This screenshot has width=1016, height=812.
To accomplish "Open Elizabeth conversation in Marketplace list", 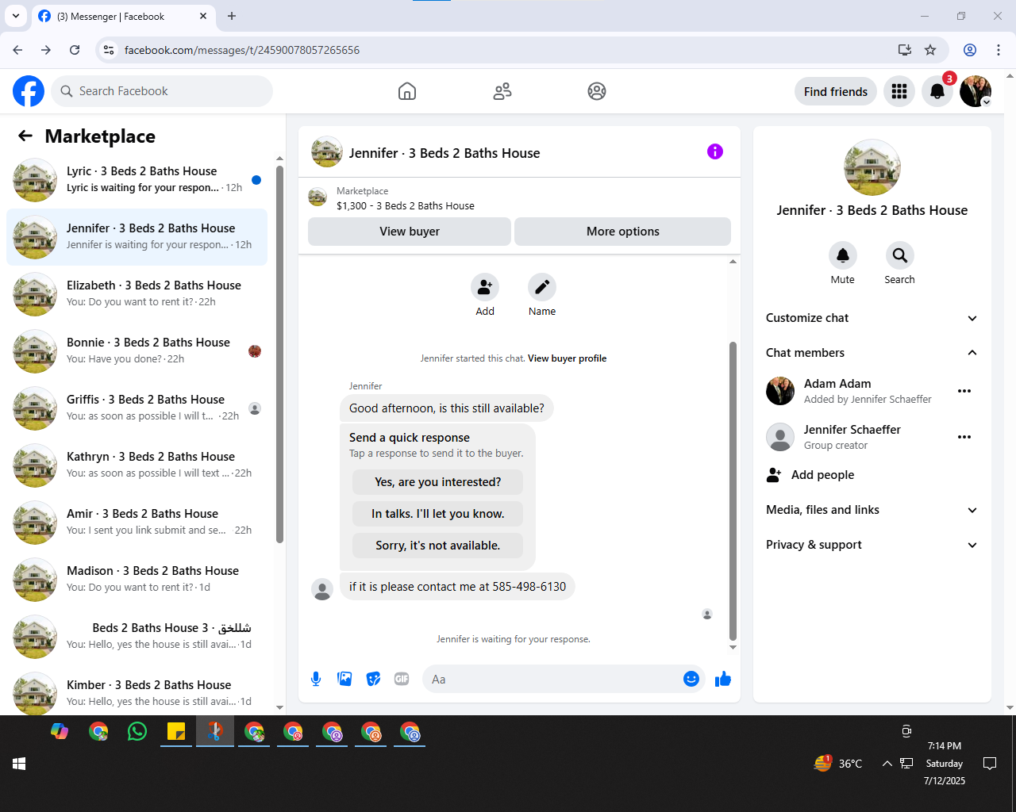I will pyautogui.click(x=137, y=294).
